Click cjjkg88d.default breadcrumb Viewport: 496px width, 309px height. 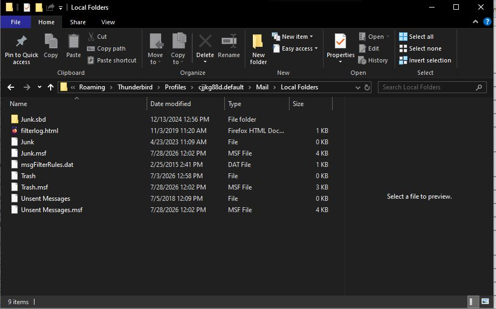(221, 87)
